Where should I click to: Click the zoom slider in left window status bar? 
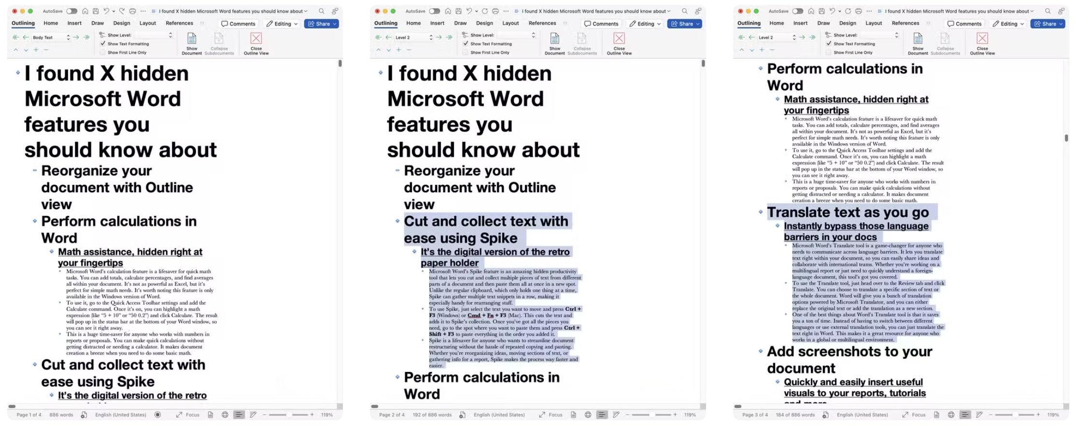pyautogui.click(x=288, y=415)
